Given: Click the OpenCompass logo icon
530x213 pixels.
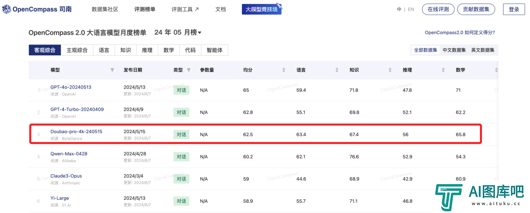Looking at the screenshot, I should point(7,9).
